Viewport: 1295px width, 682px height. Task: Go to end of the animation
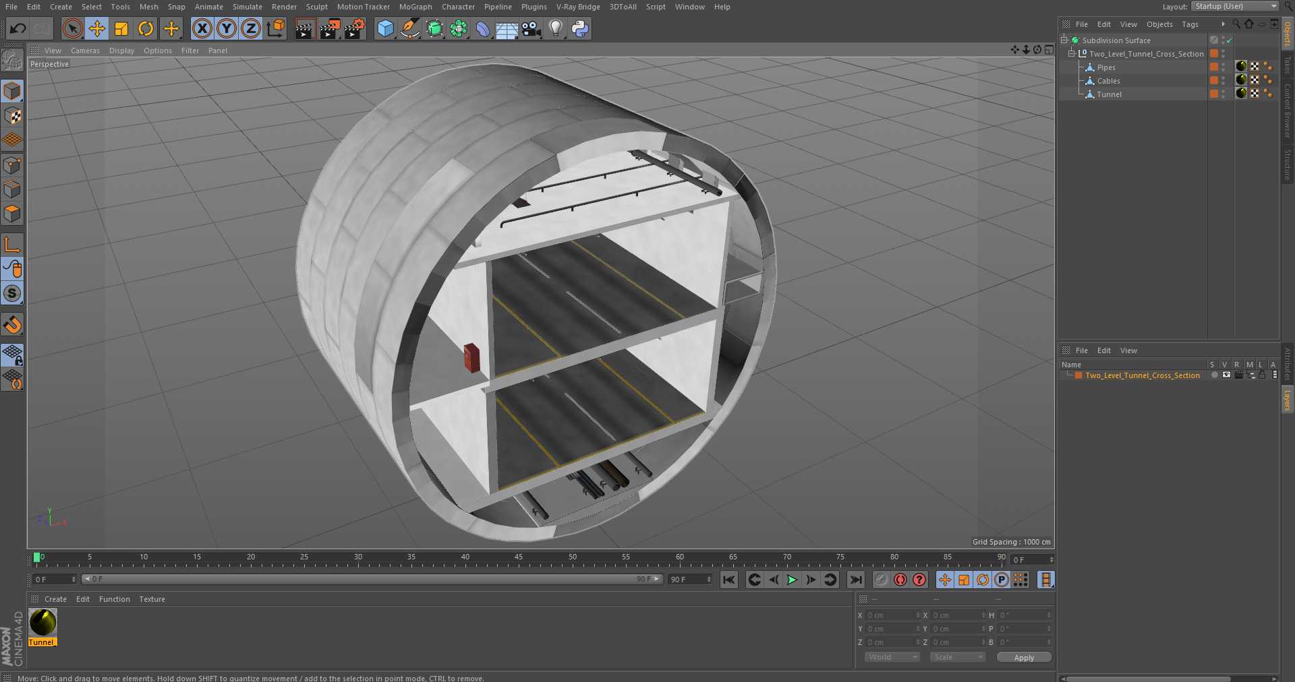(855, 580)
